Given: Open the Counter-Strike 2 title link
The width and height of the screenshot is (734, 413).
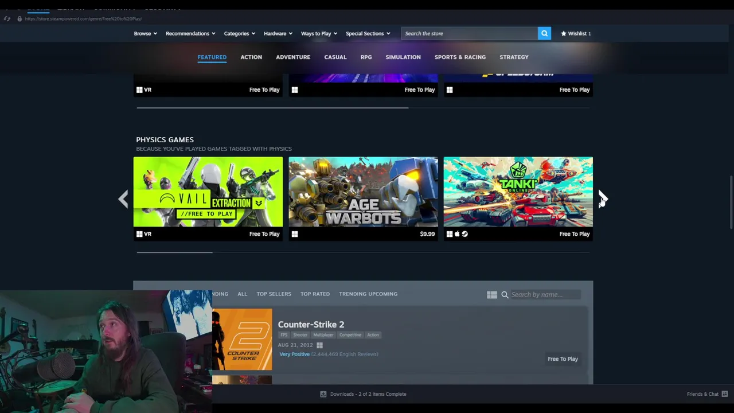Looking at the screenshot, I should pyautogui.click(x=311, y=324).
